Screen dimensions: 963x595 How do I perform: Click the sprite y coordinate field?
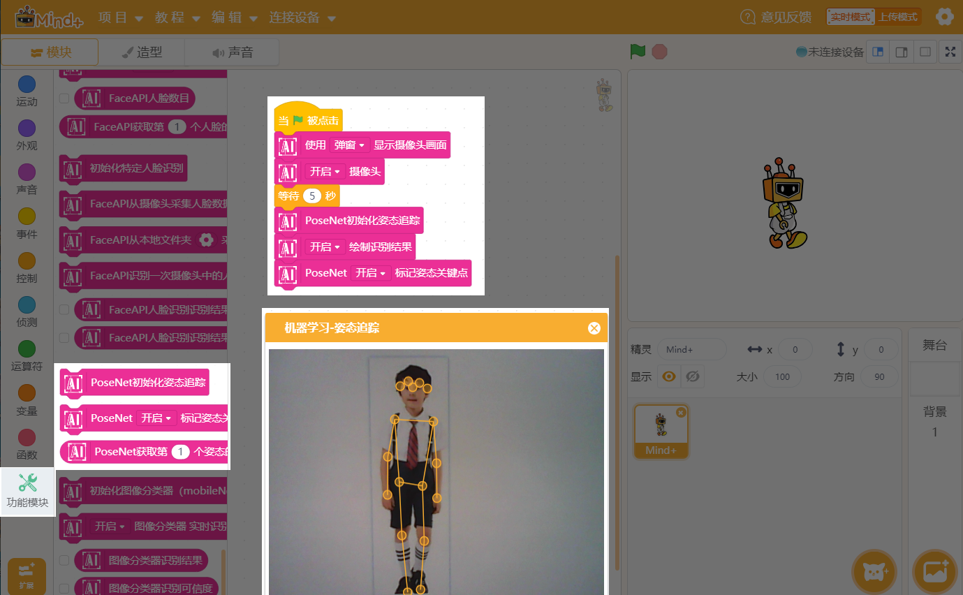tap(881, 349)
